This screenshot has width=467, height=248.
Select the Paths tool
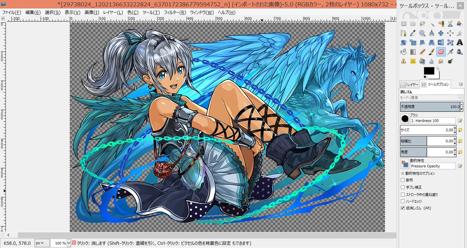point(404,33)
